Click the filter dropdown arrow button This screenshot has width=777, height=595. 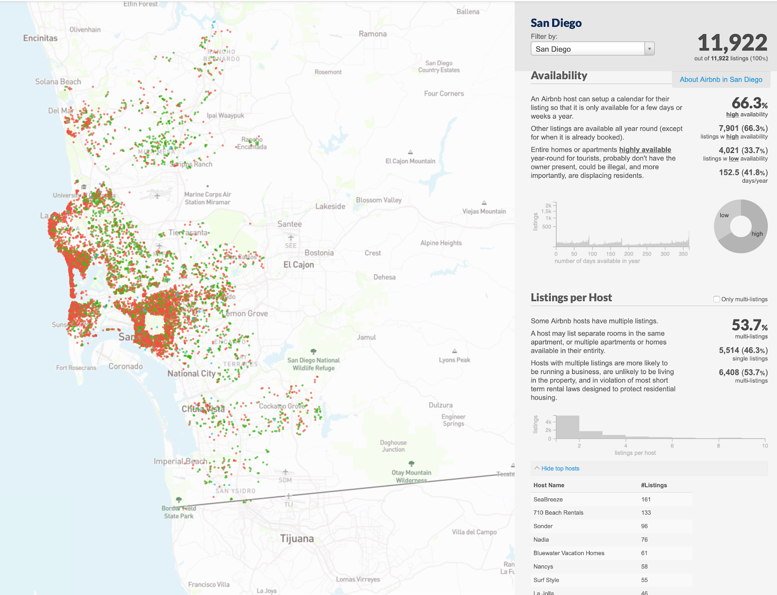[649, 49]
